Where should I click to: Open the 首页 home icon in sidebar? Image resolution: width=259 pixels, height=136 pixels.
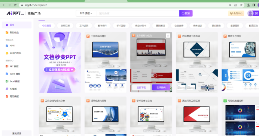tap(7, 25)
